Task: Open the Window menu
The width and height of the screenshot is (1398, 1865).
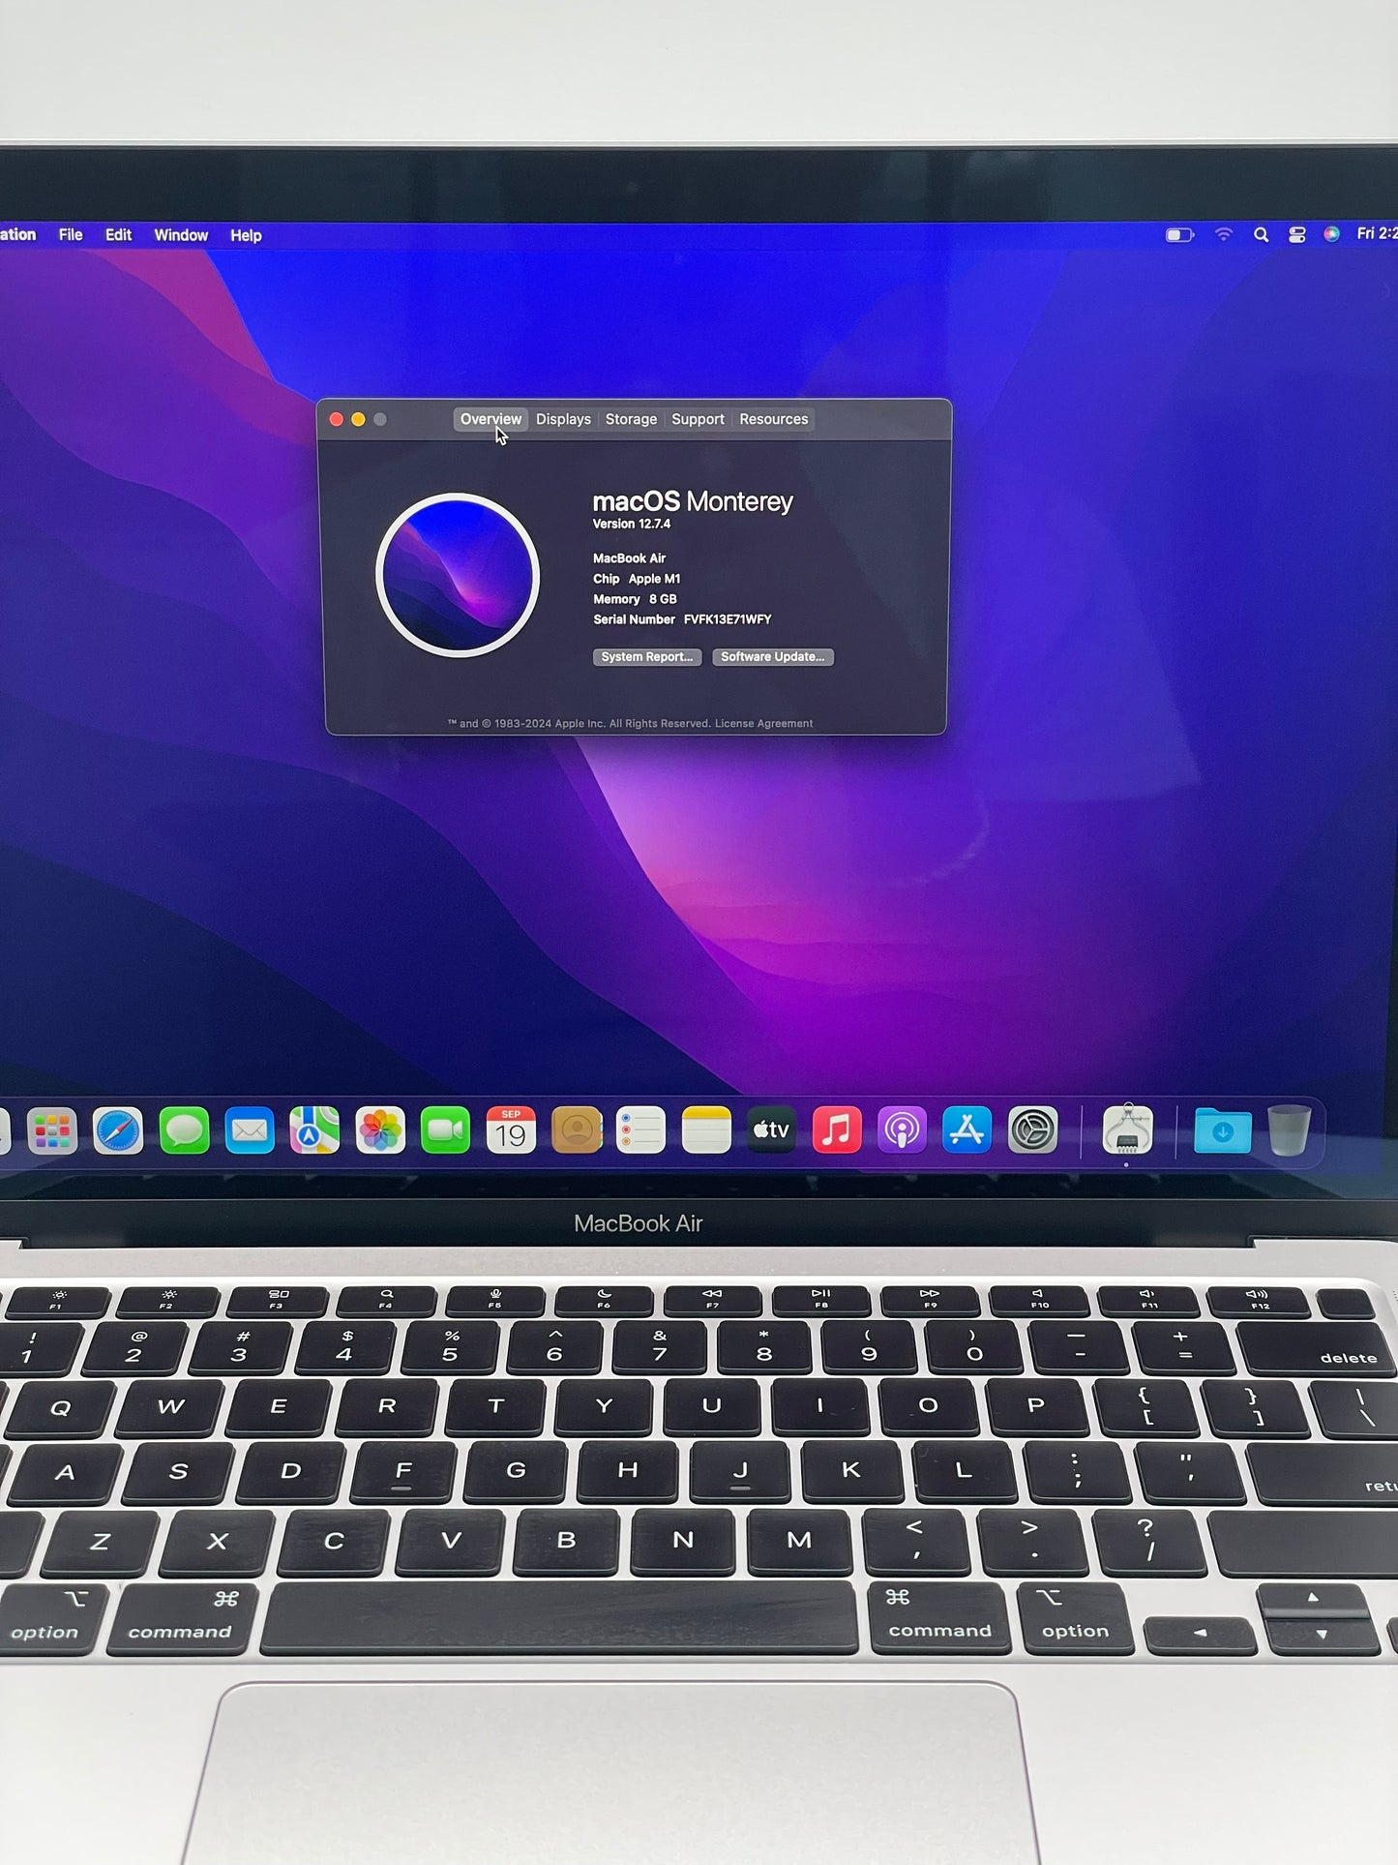Action: [181, 235]
